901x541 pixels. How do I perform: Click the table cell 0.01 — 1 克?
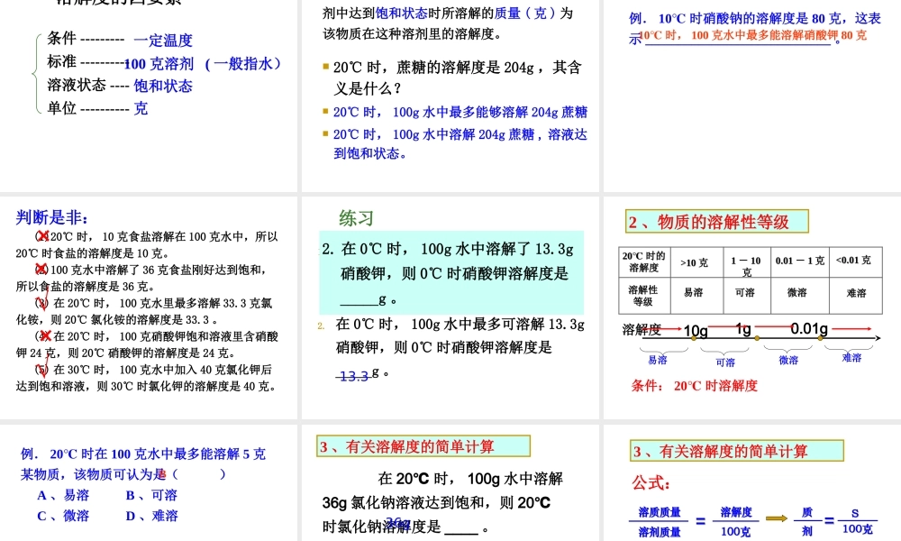(800, 262)
